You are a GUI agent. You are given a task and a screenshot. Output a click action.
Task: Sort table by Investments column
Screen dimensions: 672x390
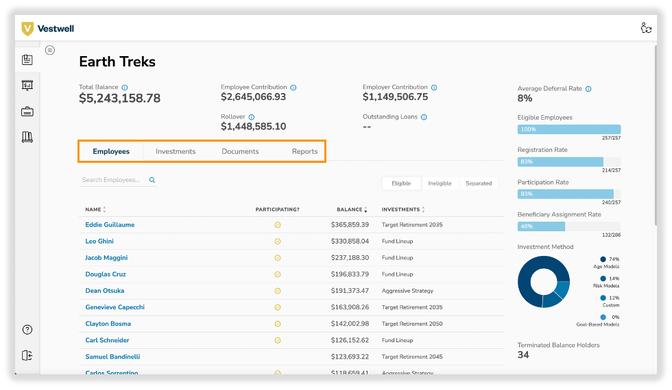pos(403,209)
